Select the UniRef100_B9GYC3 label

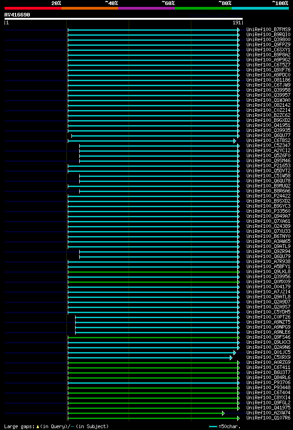click(268, 206)
